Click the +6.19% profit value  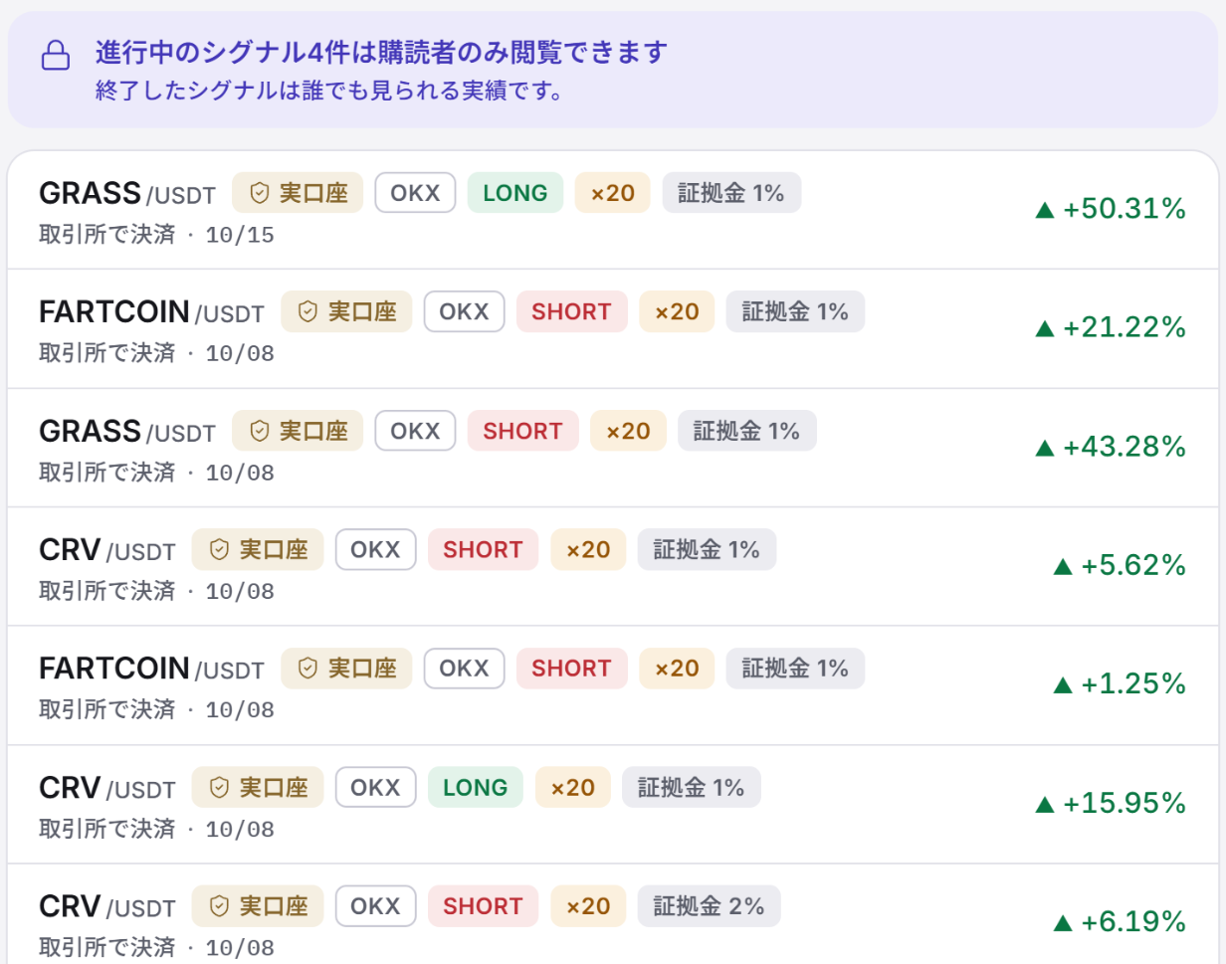1134,922
